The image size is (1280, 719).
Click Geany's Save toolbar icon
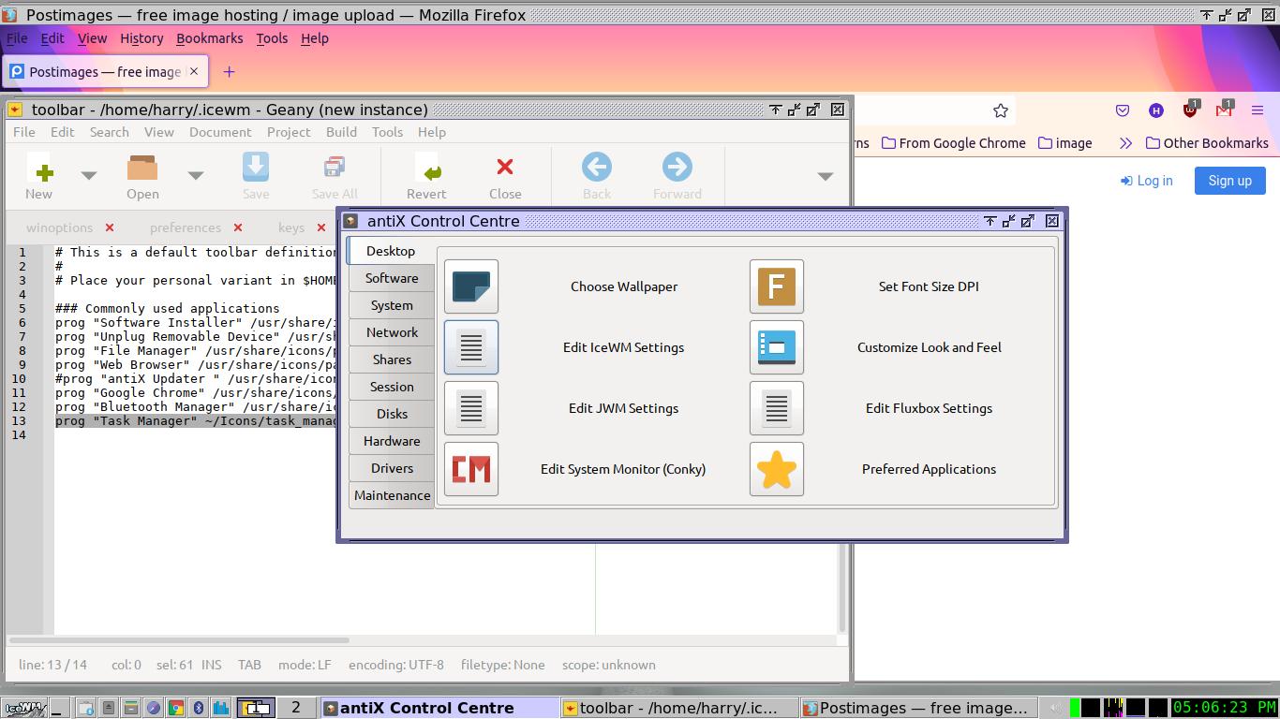tap(256, 176)
